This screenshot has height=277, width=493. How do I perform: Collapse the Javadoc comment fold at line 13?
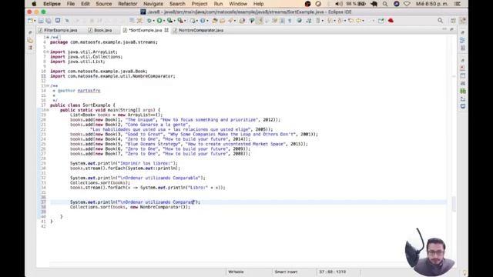pyautogui.click(x=48, y=85)
